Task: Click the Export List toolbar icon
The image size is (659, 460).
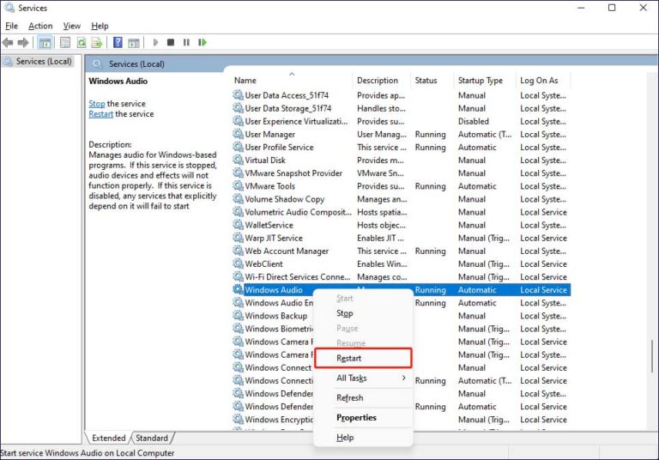Action: [x=97, y=42]
